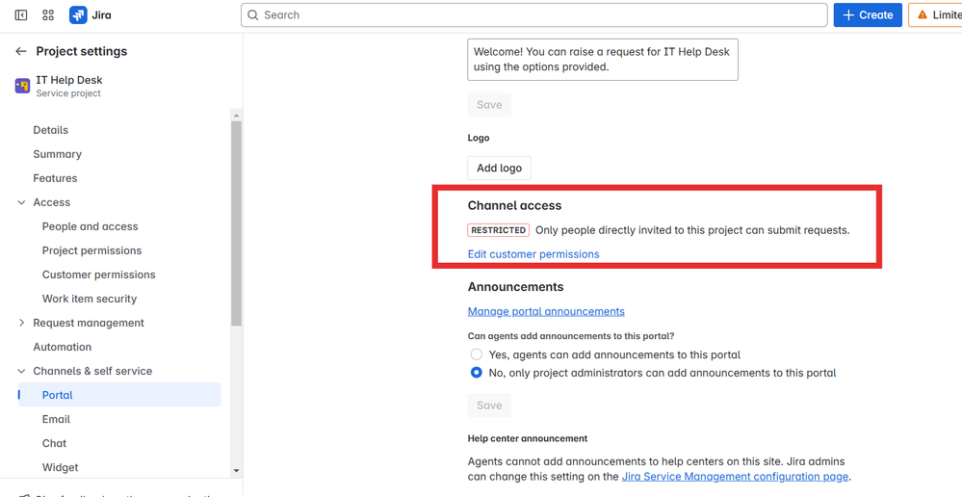Click the IT Help Desk project avatar
Image resolution: width=962 pixels, height=497 pixels.
tap(23, 86)
